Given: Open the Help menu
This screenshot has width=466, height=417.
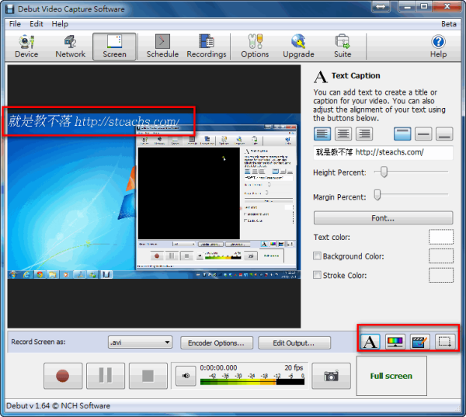Looking at the screenshot, I should point(60,24).
